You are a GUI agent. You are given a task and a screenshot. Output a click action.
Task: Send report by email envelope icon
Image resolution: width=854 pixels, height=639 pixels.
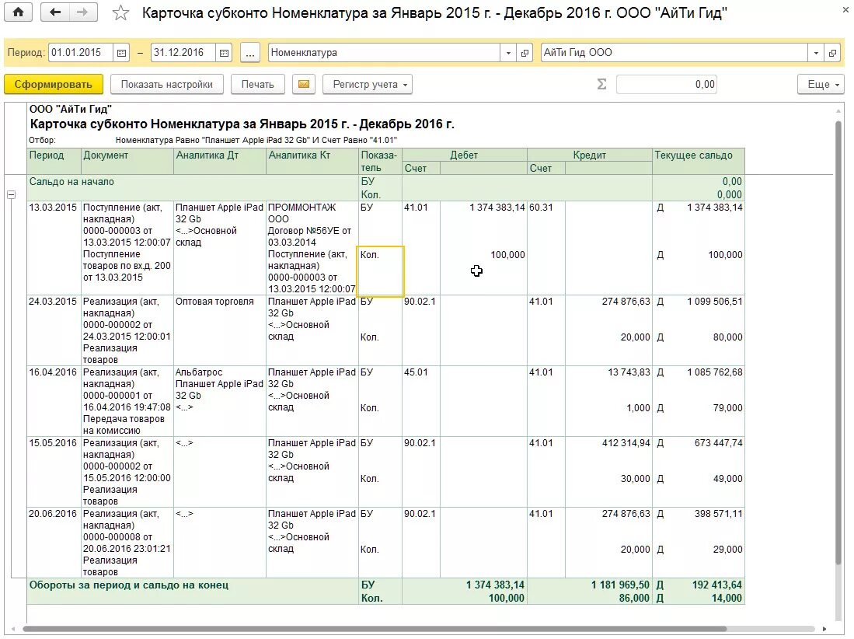pos(304,85)
